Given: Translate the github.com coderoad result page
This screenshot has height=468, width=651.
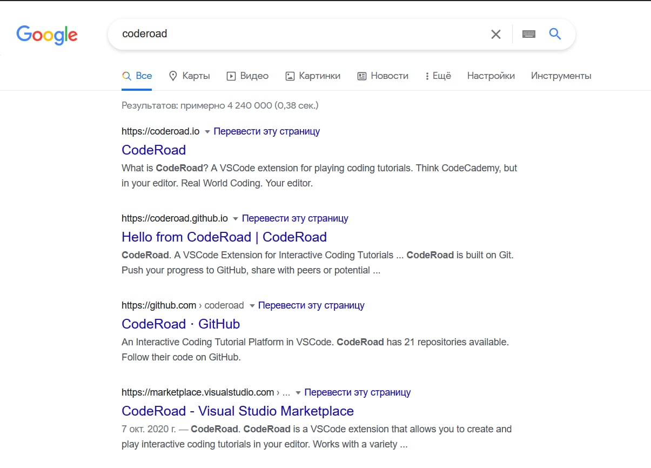Looking at the screenshot, I should click(311, 305).
